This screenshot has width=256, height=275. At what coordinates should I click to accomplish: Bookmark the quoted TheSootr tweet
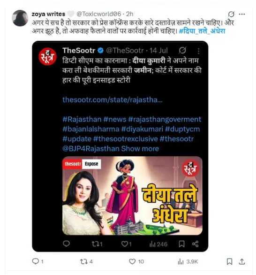tap(181, 244)
